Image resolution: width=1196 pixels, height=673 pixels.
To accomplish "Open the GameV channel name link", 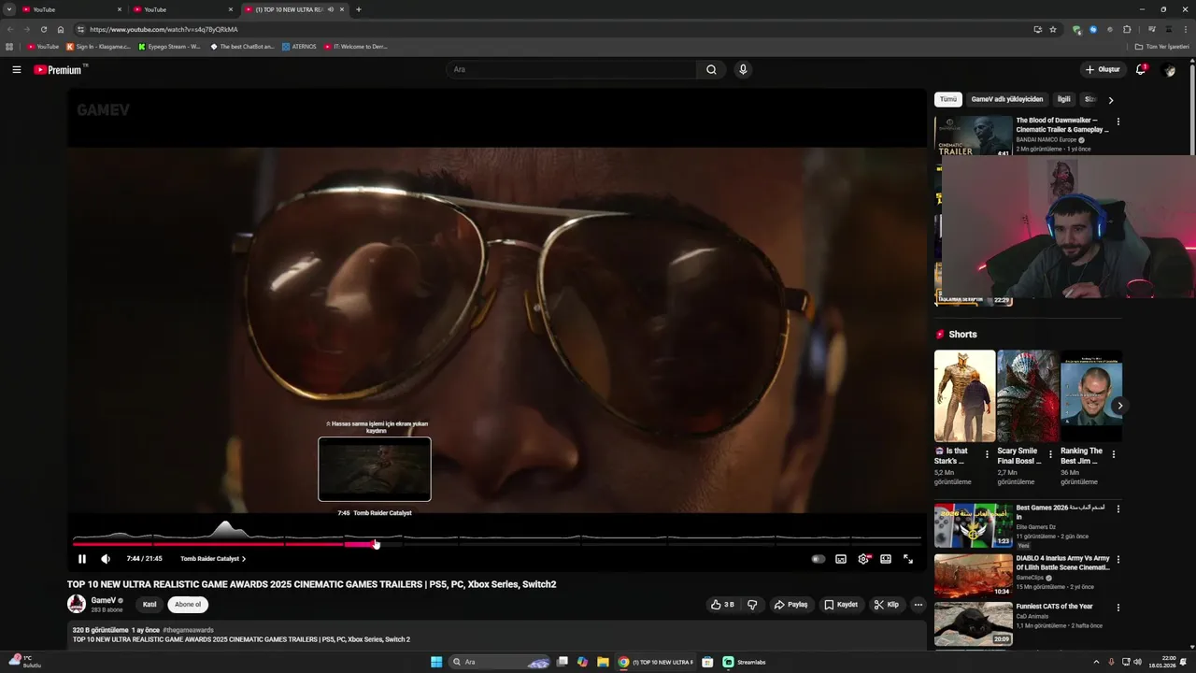I will click(x=104, y=600).
